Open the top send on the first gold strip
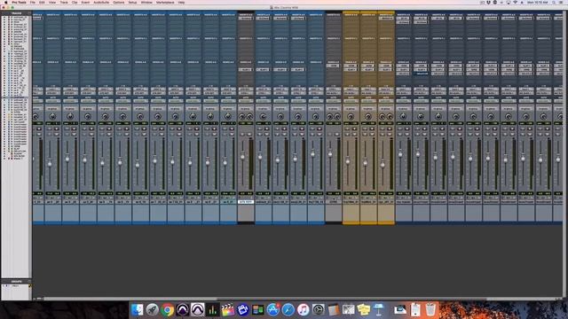This screenshot has height=319, width=568. [x=351, y=66]
